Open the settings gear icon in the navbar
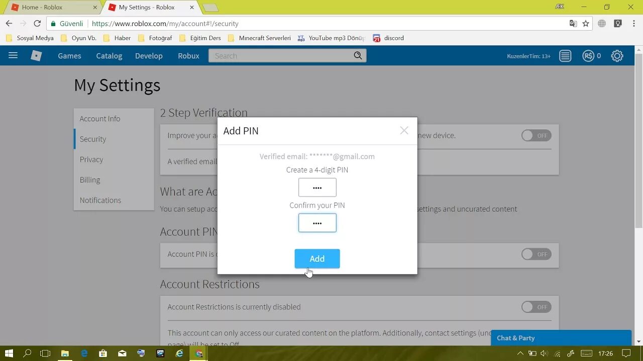The image size is (643, 361). coord(617,56)
